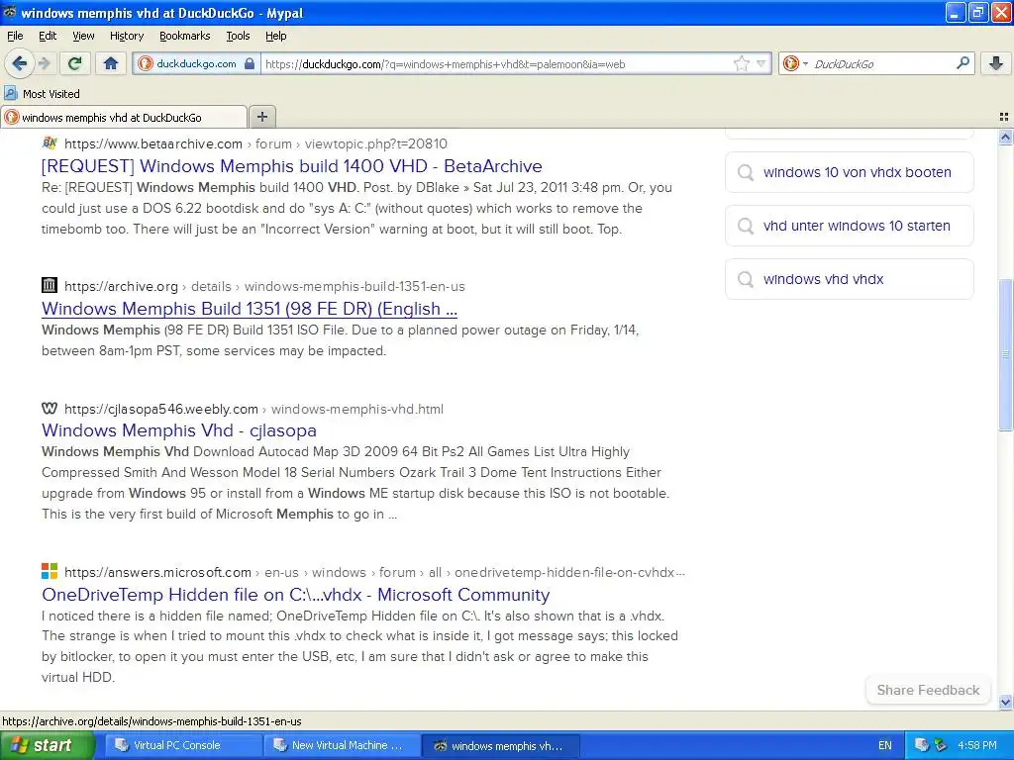The height and width of the screenshot is (760, 1014).
Task: Click the first system tray icon
Action: click(922, 745)
